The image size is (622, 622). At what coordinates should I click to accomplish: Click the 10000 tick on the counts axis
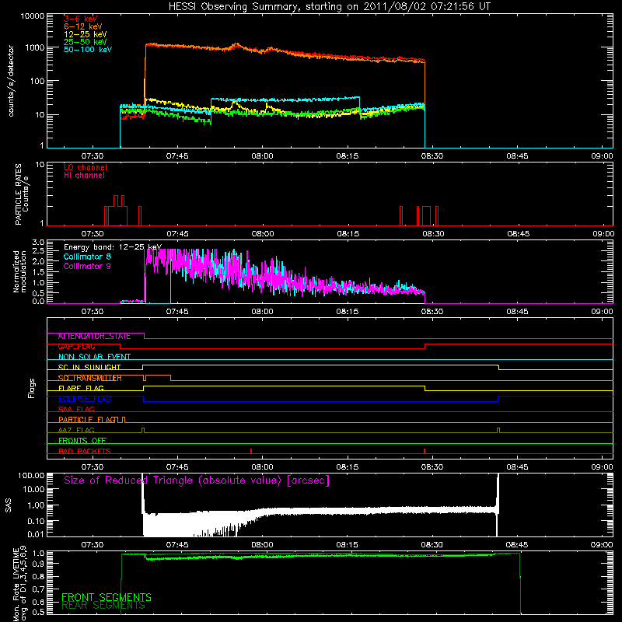click(32, 16)
